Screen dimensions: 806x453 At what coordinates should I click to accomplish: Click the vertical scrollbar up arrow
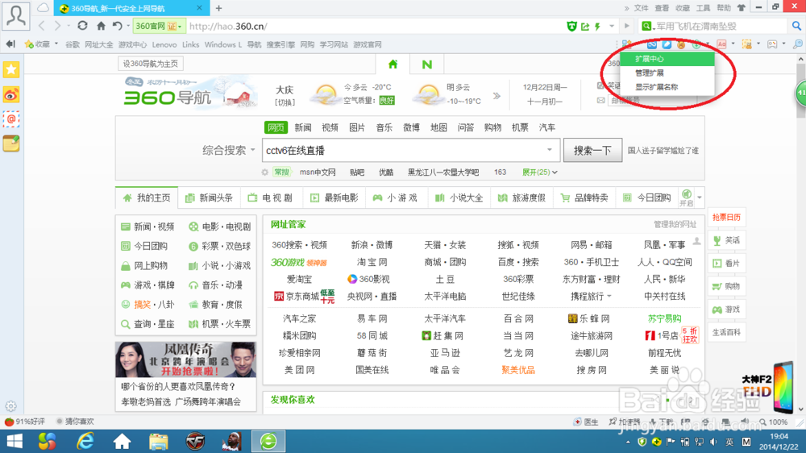[801, 59]
